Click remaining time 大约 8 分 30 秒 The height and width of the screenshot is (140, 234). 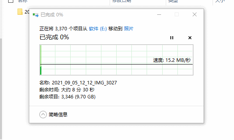[x=78, y=90]
